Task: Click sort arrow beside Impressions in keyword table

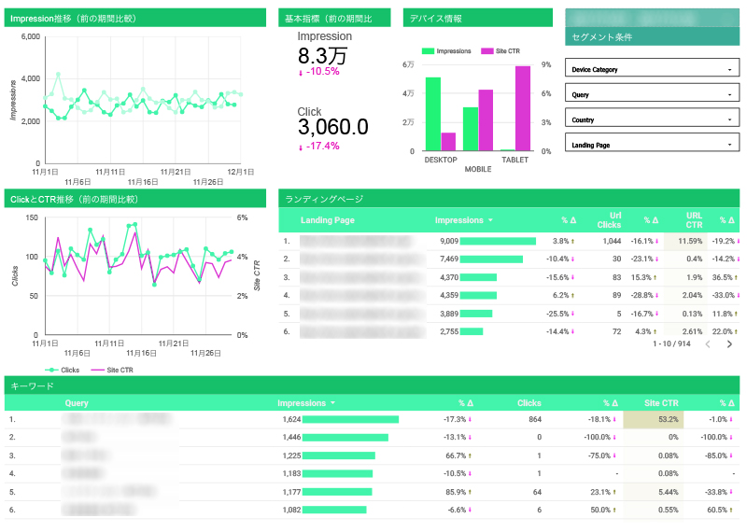Action: click(x=333, y=404)
